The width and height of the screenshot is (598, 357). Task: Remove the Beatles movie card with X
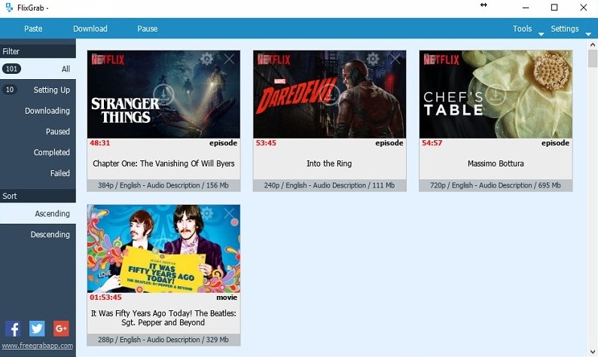coord(229,213)
